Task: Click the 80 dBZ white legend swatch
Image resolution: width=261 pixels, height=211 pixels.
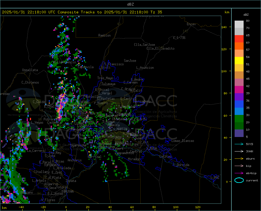Action: pos(239,24)
